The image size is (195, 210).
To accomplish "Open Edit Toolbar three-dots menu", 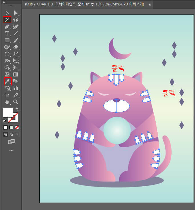I will [x=11, y=151].
